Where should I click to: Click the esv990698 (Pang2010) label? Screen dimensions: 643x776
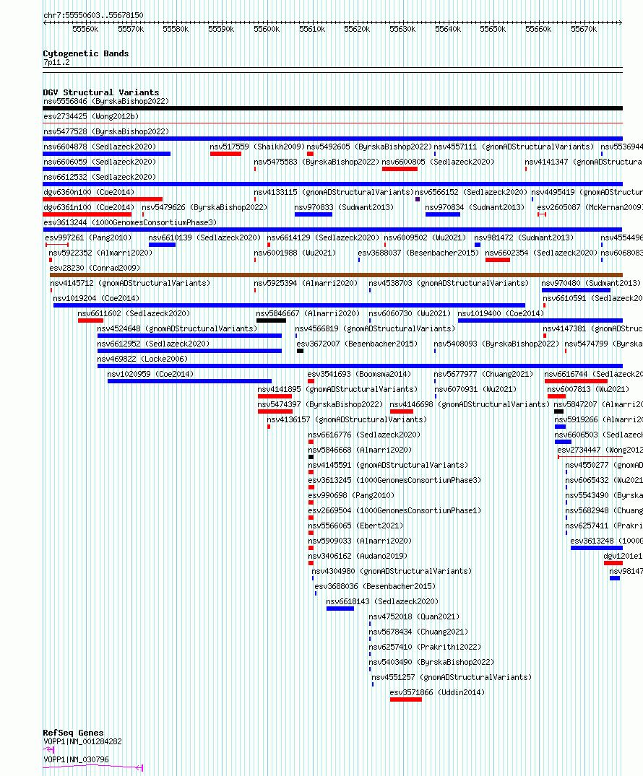351,495
